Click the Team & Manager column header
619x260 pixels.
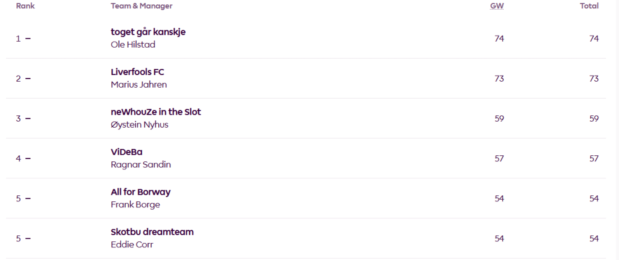coord(141,6)
